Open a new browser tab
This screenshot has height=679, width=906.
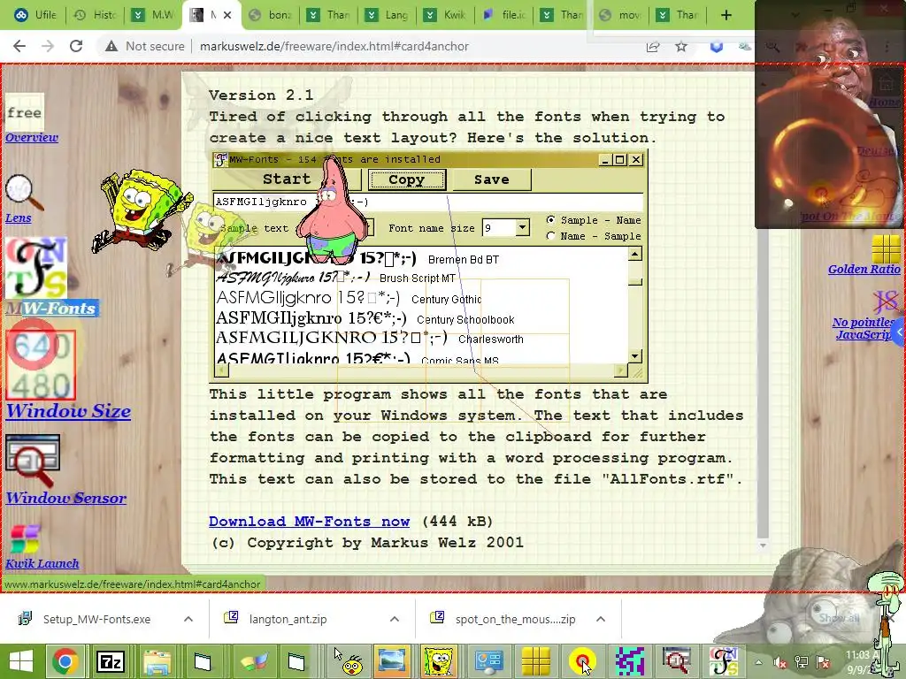[x=726, y=15]
